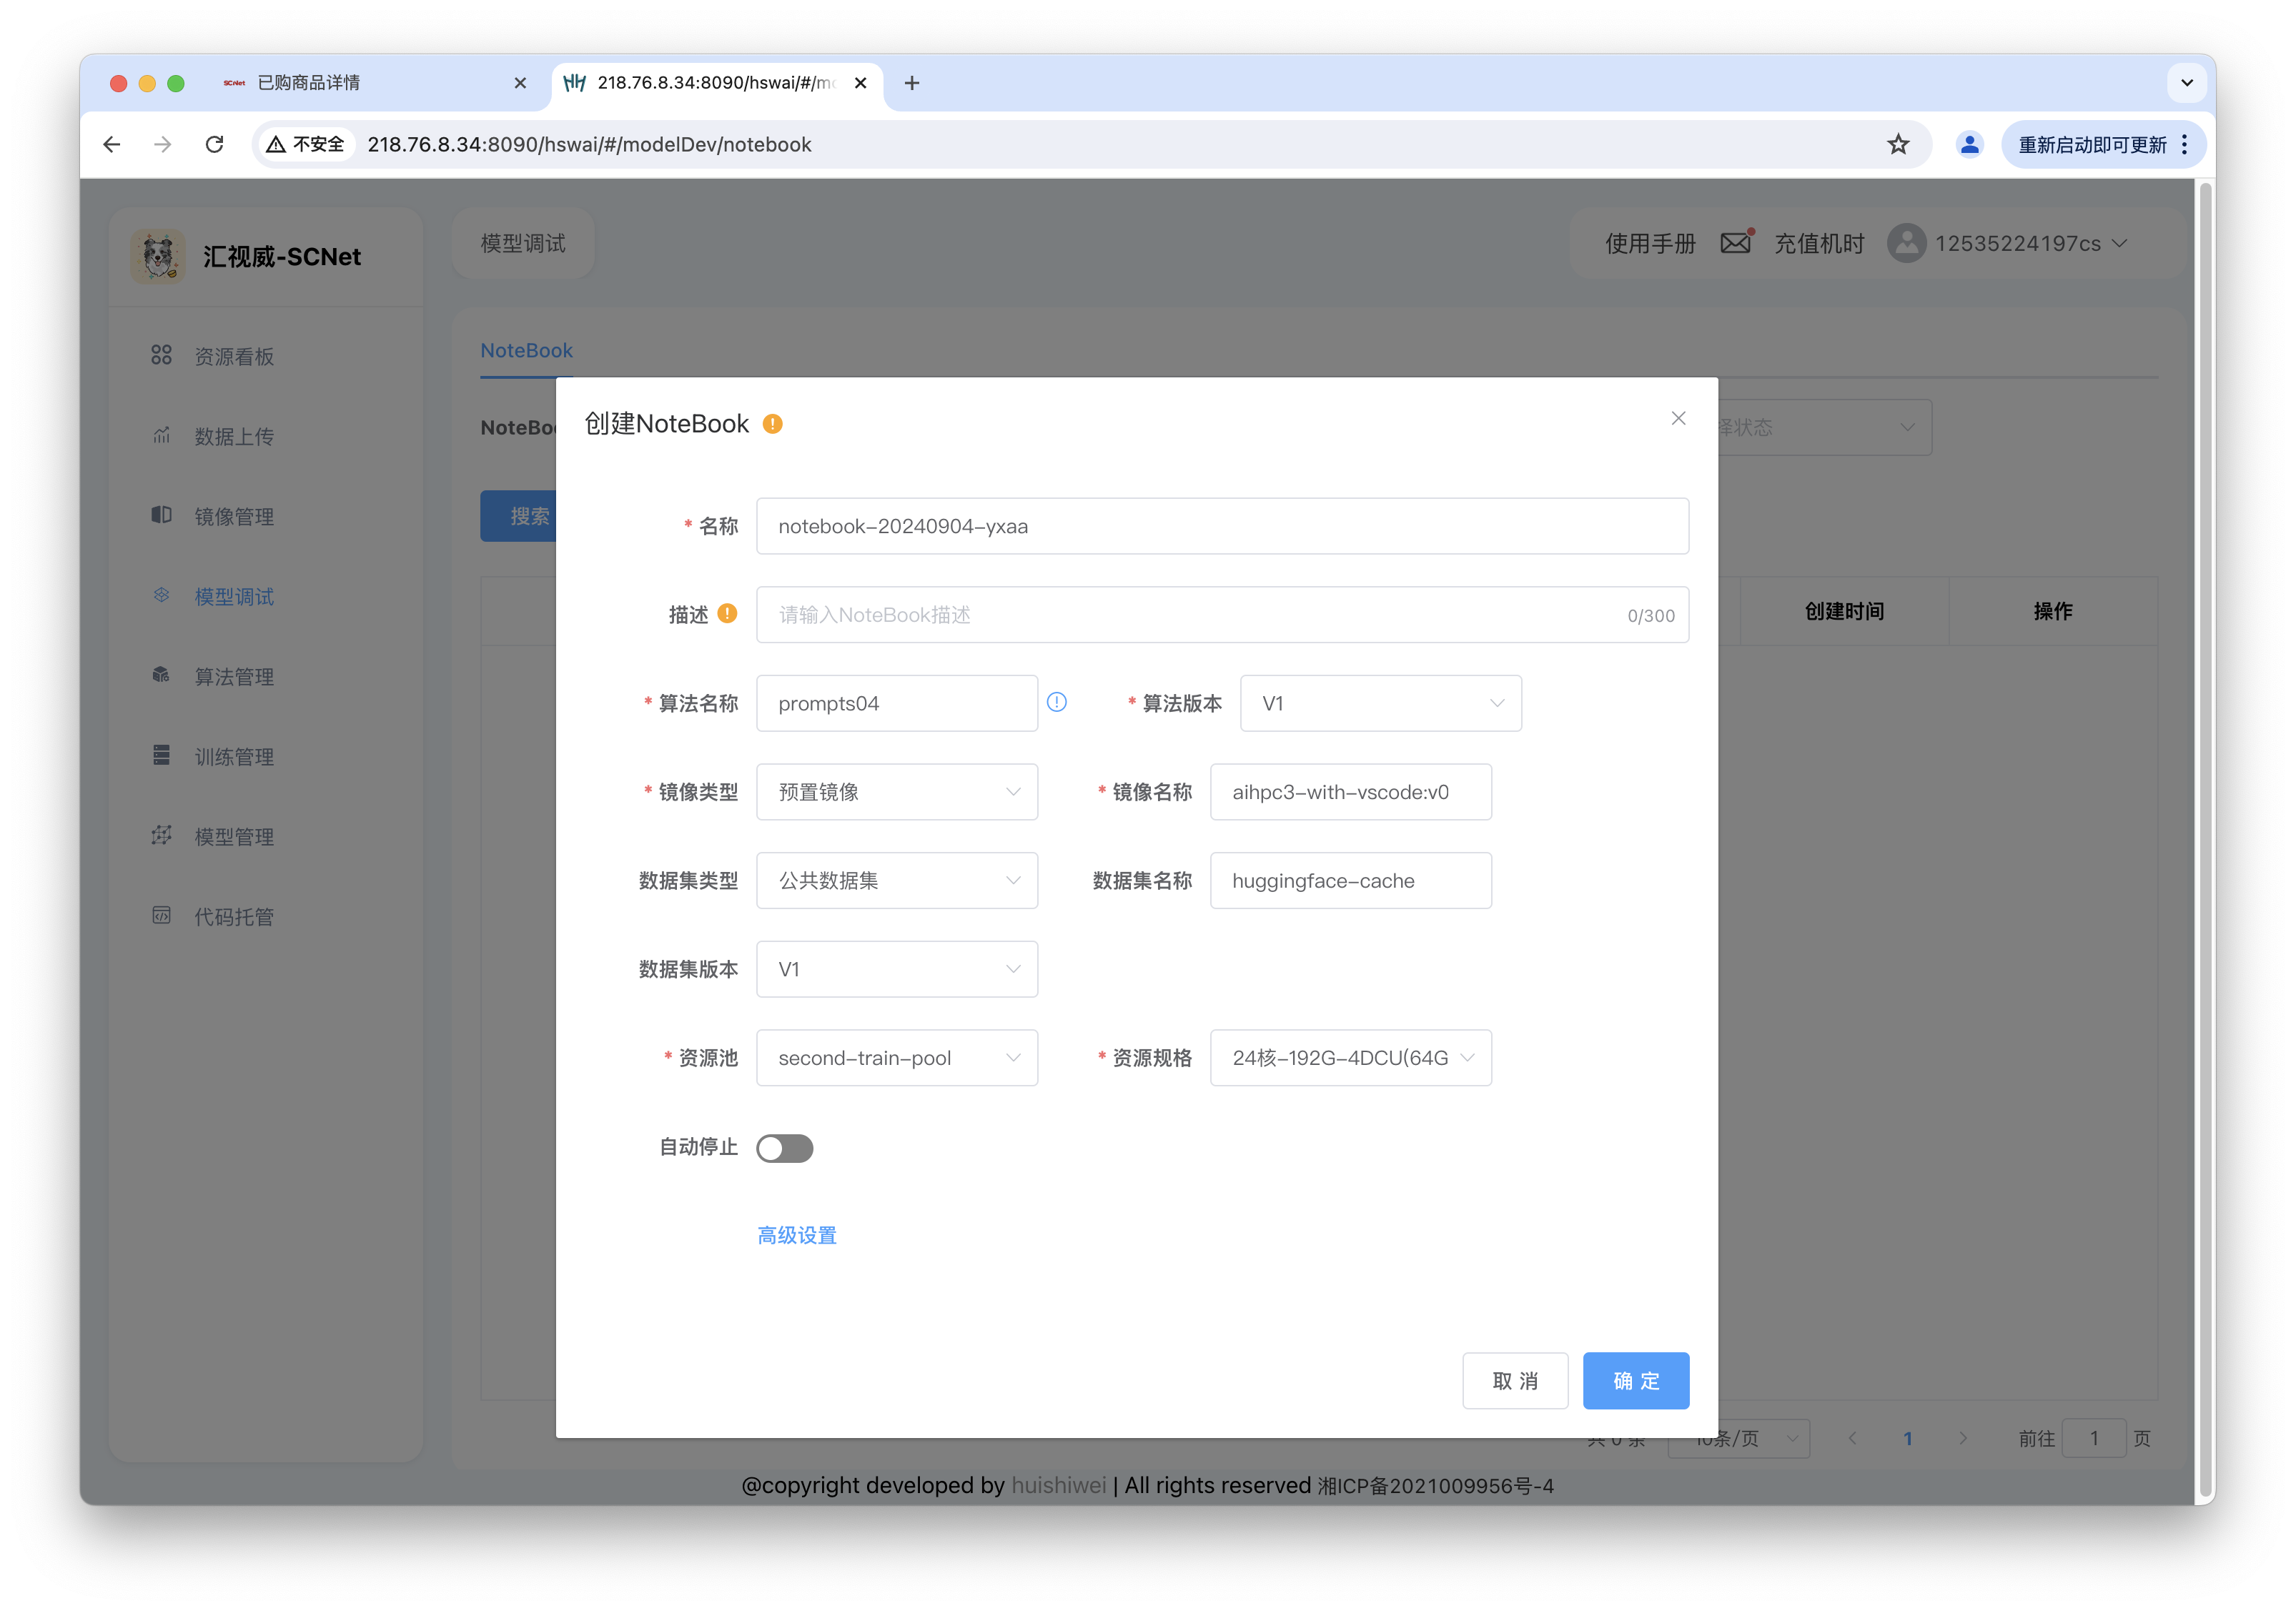This screenshot has width=2296, height=1611.
Task: Open the 资源池 second-train-pool dropdown
Action: (x=896, y=1058)
